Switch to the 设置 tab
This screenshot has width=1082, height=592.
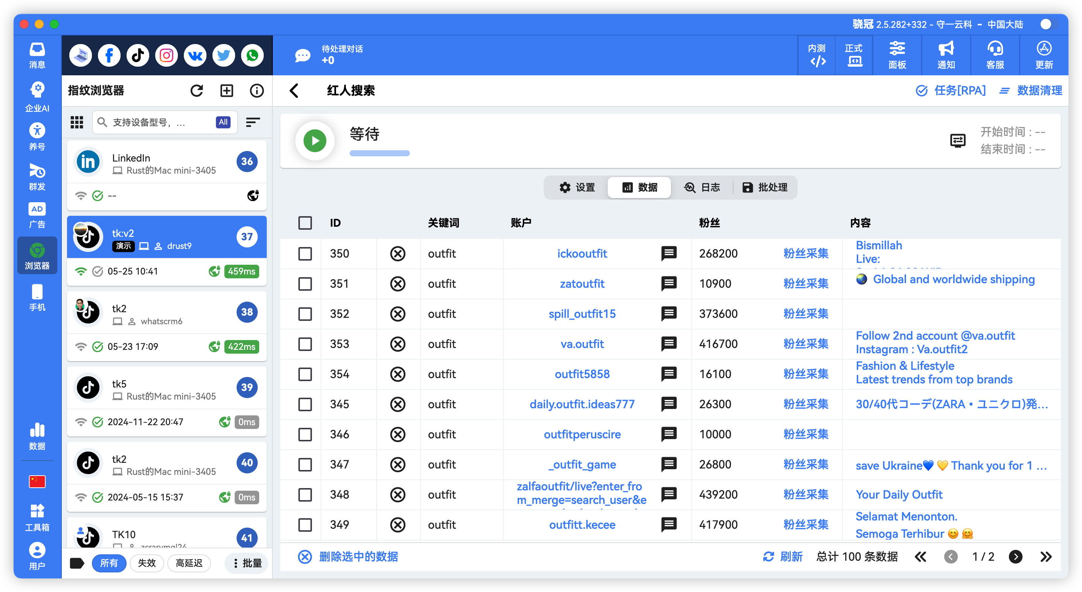578,187
